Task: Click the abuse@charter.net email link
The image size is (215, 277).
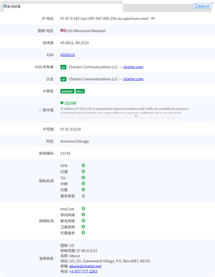Action: (x=85, y=266)
